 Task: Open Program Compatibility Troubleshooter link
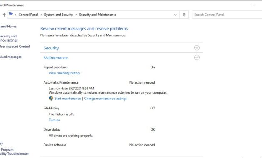(x=14, y=151)
